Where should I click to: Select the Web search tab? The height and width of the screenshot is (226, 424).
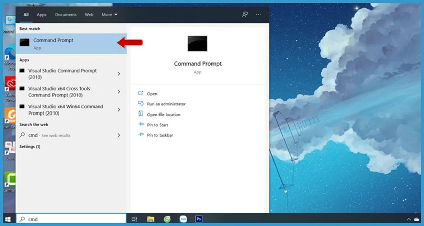(x=89, y=15)
